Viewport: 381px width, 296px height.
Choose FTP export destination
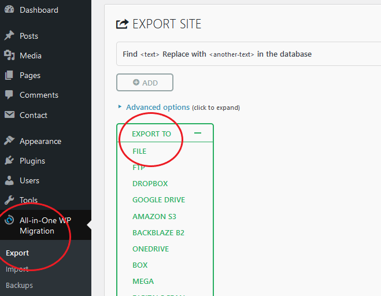[x=139, y=168]
